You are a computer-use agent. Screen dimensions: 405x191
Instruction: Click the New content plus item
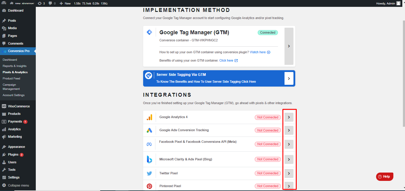point(65,3)
